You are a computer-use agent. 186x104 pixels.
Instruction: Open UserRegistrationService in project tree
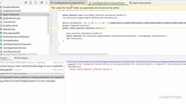tap(15, 48)
